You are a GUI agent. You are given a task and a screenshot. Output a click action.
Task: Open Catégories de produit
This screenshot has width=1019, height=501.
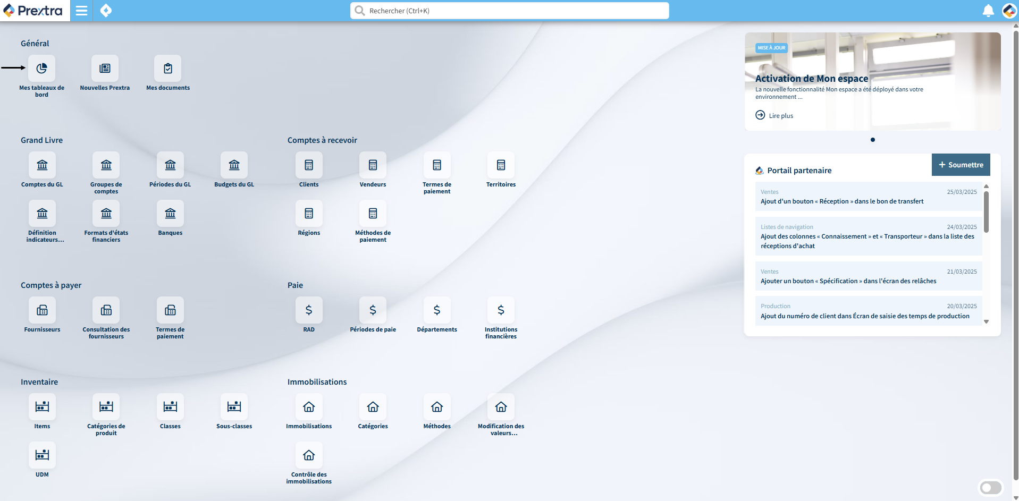[106, 407]
